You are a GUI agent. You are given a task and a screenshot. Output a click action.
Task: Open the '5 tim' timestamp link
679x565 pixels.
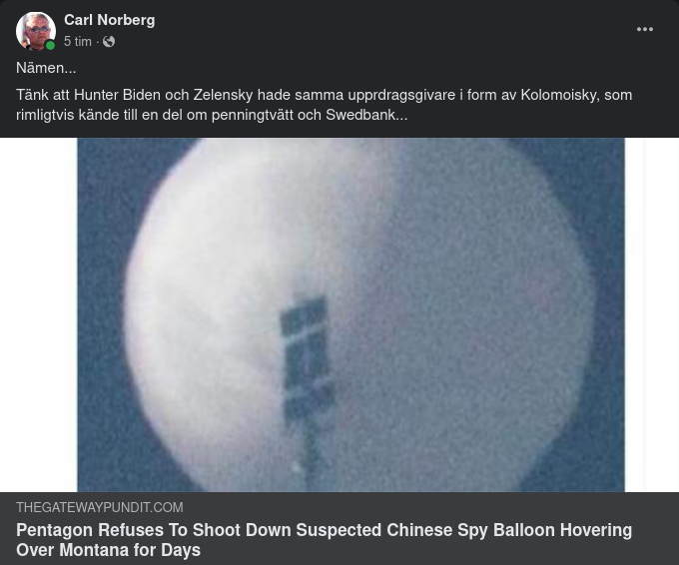78,42
